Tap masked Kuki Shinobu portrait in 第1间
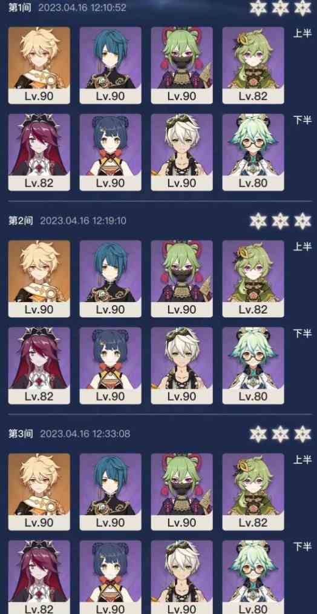This screenshot has height=614, width=317. [182, 65]
